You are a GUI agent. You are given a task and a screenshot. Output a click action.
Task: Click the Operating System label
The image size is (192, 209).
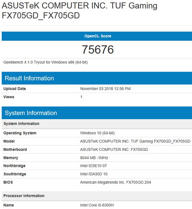(20, 133)
